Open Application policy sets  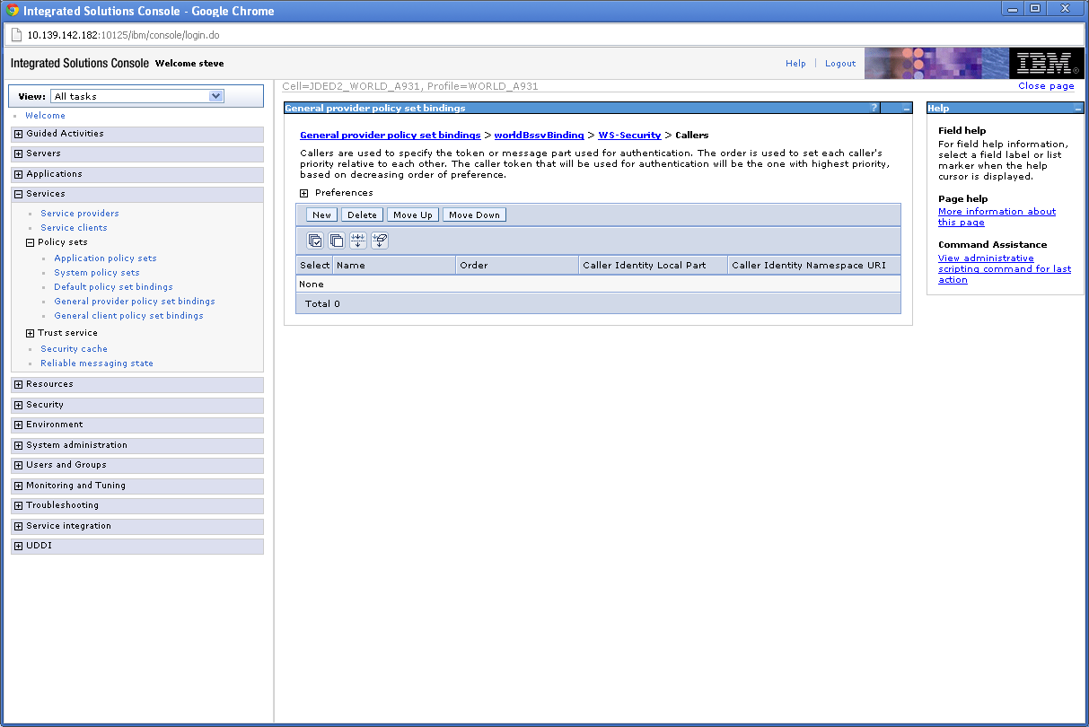pos(105,258)
